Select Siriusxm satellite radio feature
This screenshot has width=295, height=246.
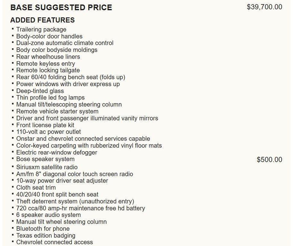47,167
